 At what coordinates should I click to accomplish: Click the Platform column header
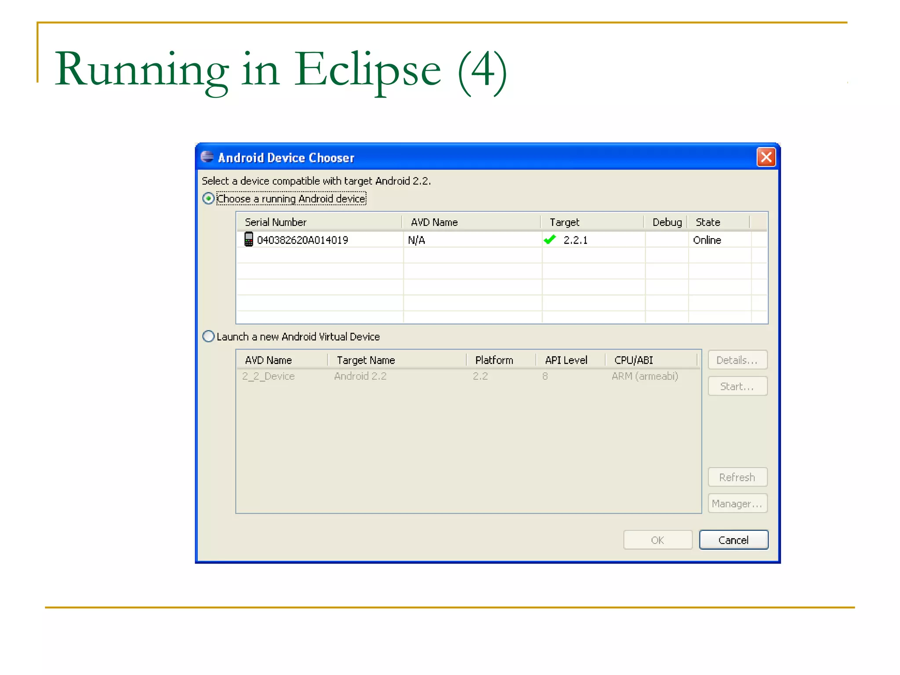(501, 360)
